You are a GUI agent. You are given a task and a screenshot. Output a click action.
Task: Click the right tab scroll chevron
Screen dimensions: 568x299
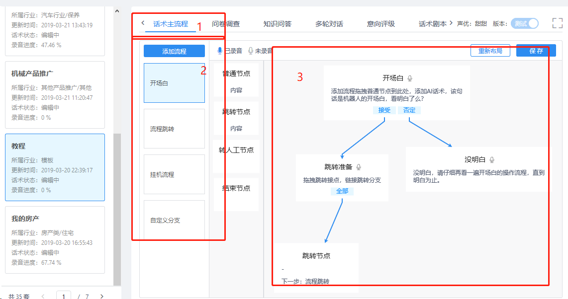point(451,23)
